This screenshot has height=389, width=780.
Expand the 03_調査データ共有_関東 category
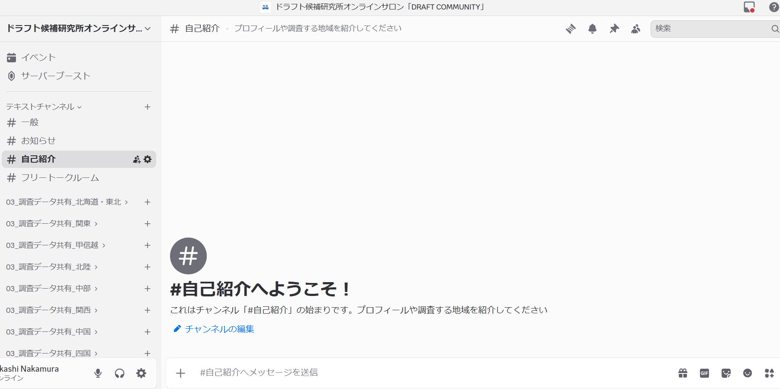click(51, 224)
